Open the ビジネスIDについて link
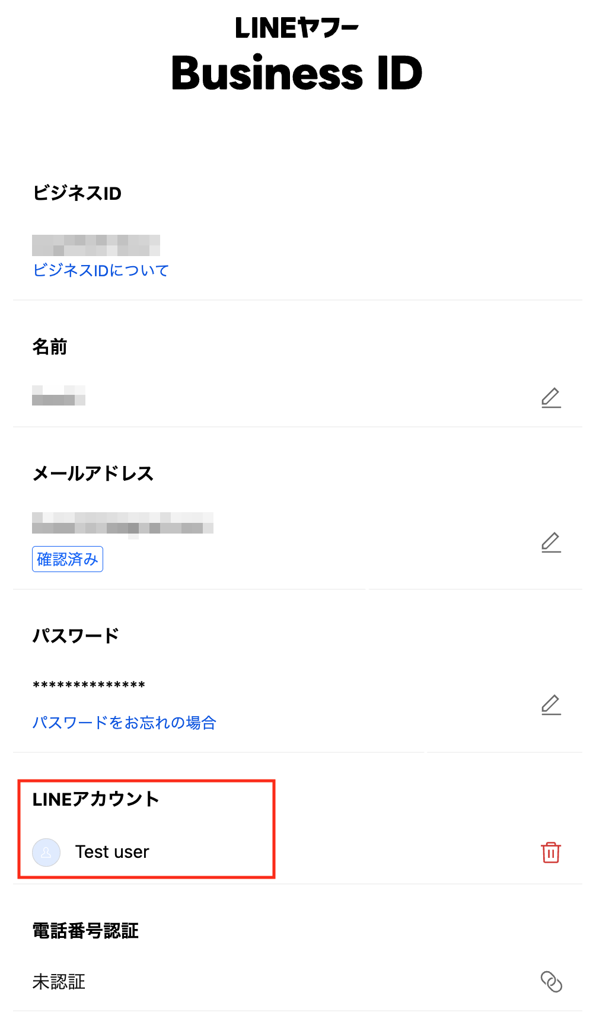This screenshot has width=593, height=1028. pyautogui.click(x=101, y=270)
